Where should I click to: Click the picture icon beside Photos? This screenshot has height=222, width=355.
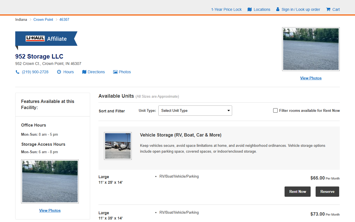[115, 72]
